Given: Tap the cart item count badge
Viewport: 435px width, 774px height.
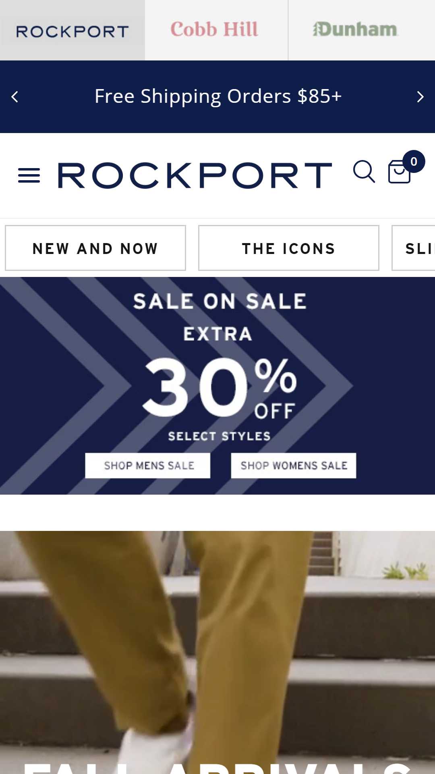Looking at the screenshot, I should click(x=414, y=162).
